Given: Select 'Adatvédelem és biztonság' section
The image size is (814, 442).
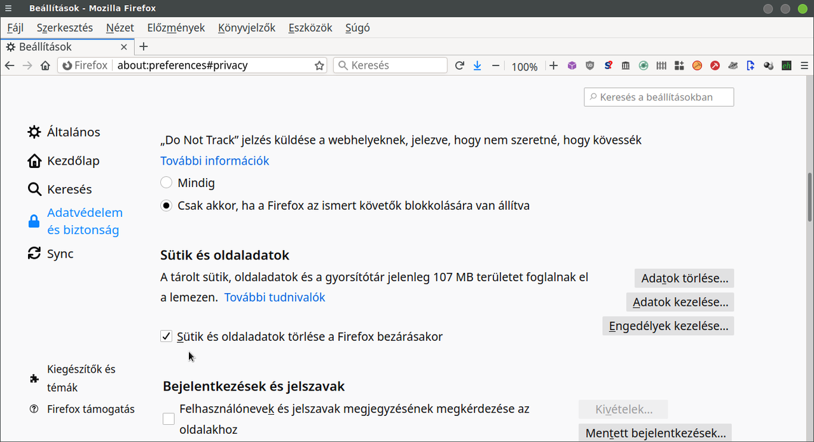Looking at the screenshot, I should click(75, 221).
